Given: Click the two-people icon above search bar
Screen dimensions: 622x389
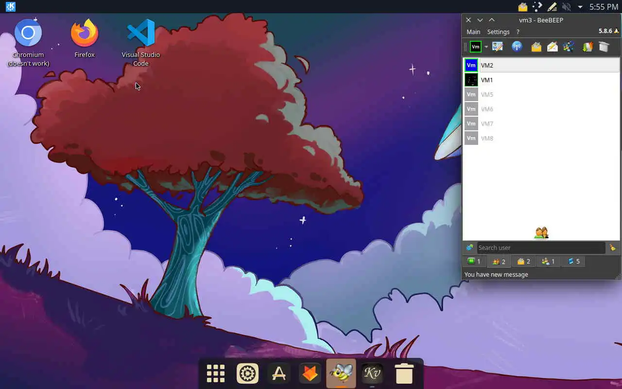Looking at the screenshot, I should [x=541, y=233].
